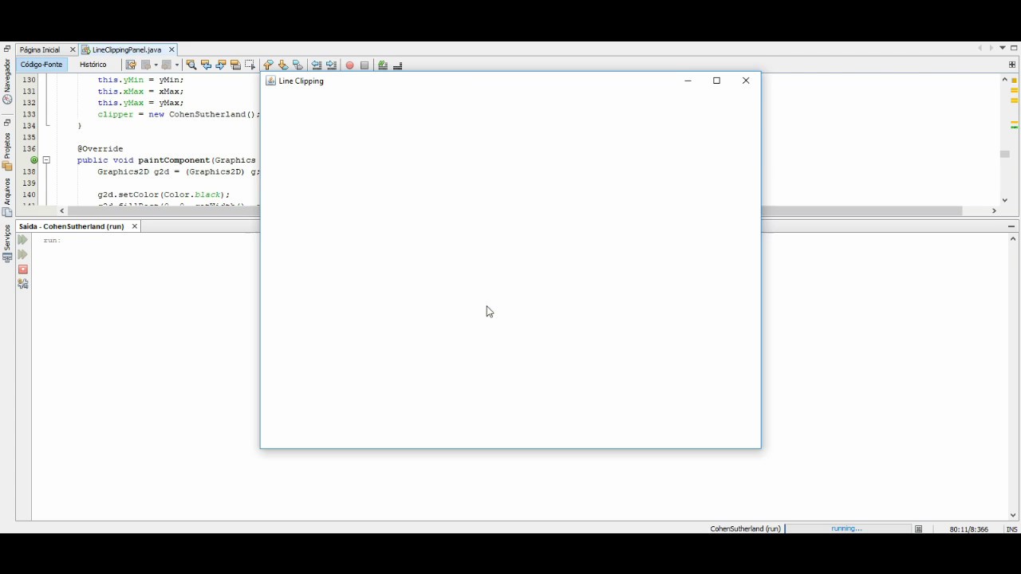Open the Projetos side panel

tap(7, 150)
